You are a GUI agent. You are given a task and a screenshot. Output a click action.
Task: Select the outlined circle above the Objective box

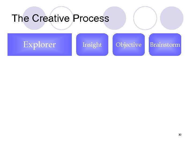coord(145,18)
